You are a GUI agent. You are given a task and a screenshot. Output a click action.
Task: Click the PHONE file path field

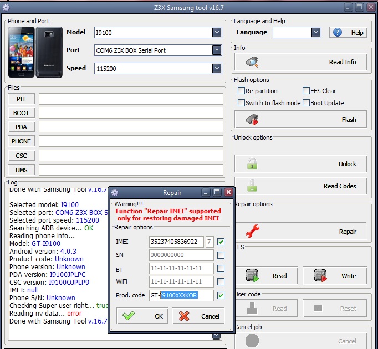(x=131, y=141)
